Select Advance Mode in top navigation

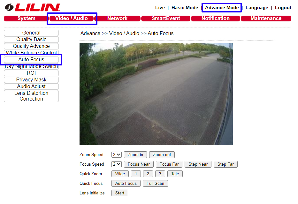(222, 8)
